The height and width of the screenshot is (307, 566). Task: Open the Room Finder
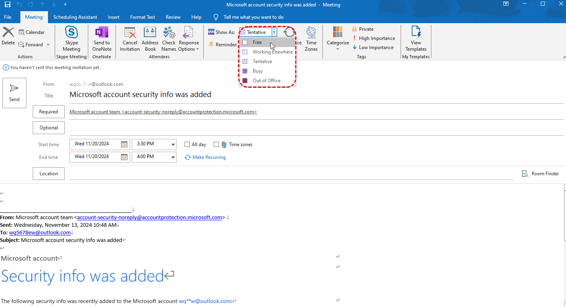540,174
